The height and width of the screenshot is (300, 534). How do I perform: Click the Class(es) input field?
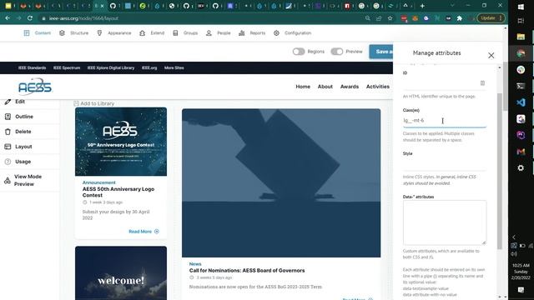click(445, 120)
